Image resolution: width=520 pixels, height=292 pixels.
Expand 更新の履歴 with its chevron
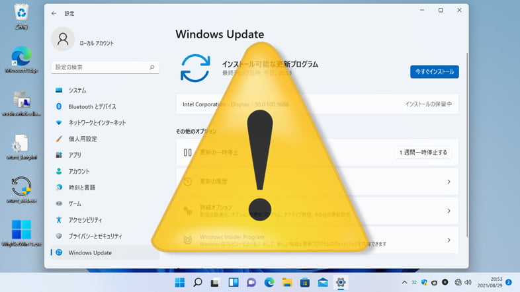tap(449, 182)
